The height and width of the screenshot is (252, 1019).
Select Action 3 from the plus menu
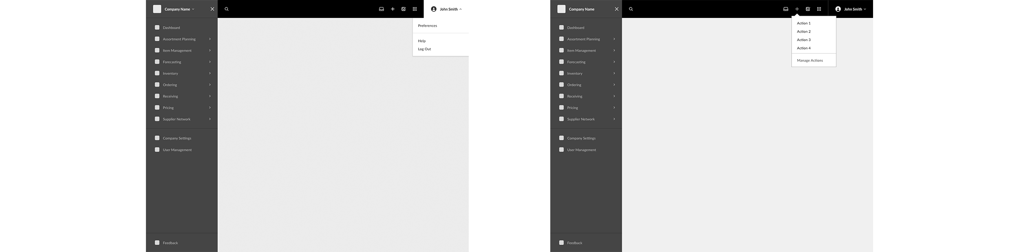click(x=804, y=40)
